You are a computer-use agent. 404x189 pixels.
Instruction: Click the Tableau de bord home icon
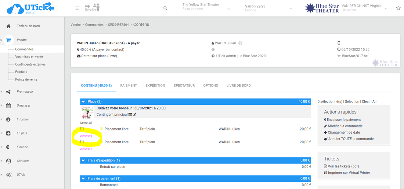(x=8, y=26)
